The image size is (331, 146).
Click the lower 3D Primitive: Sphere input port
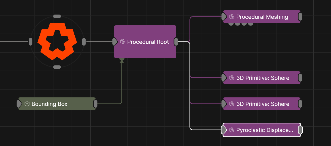pyautogui.click(x=224, y=104)
